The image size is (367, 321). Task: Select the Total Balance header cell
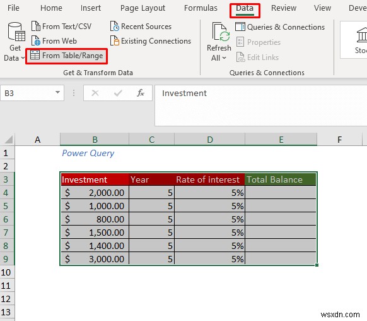[x=281, y=179]
